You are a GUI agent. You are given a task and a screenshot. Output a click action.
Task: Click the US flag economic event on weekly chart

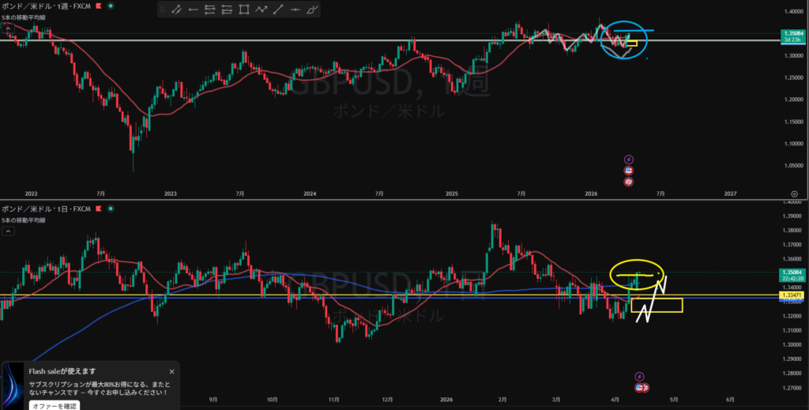629,171
